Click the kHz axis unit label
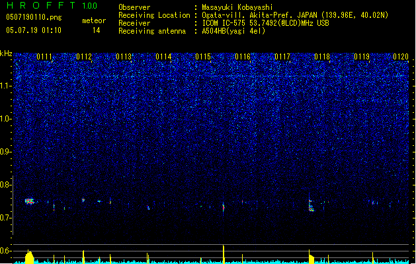 pos(6,53)
